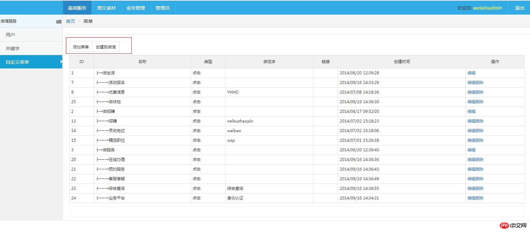Open the 基础服务 top navigation tab
This screenshot has width=530, height=232.
click(x=77, y=8)
